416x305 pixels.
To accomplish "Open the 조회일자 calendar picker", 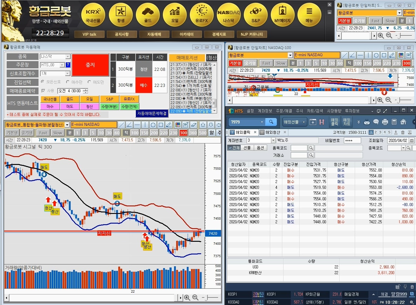I will pyautogui.click(x=411, y=140).
